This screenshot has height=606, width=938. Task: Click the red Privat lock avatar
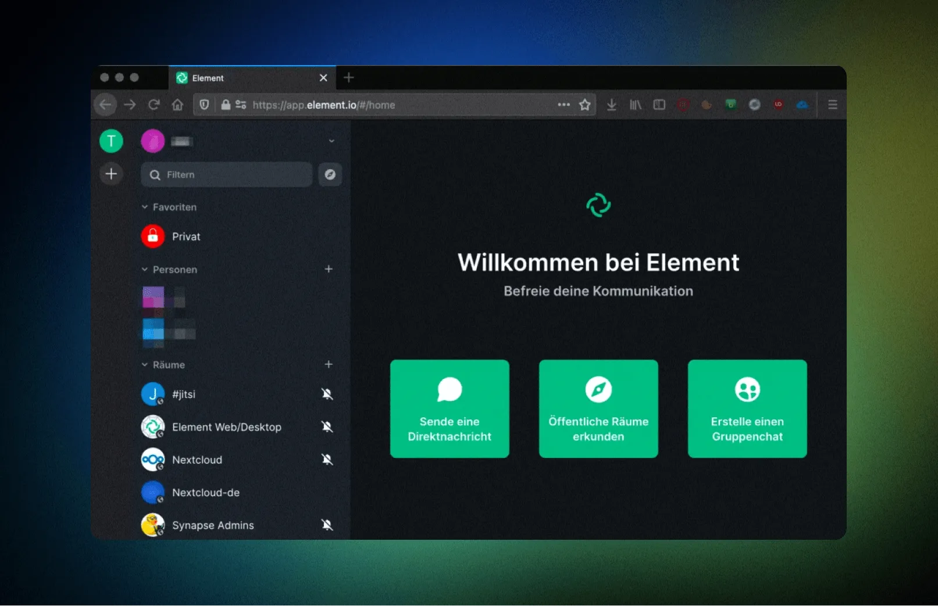click(x=153, y=236)
